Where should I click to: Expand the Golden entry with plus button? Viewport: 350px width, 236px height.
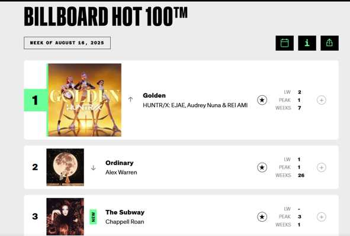(x=322, y=100)
